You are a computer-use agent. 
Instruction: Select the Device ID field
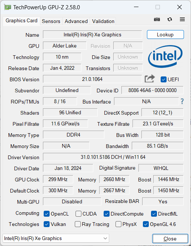tap(153, 90)
